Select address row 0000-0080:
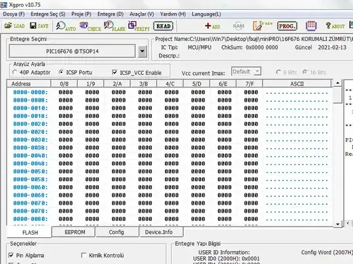This screenshot has height=264, width=353. tap(30, 219)
